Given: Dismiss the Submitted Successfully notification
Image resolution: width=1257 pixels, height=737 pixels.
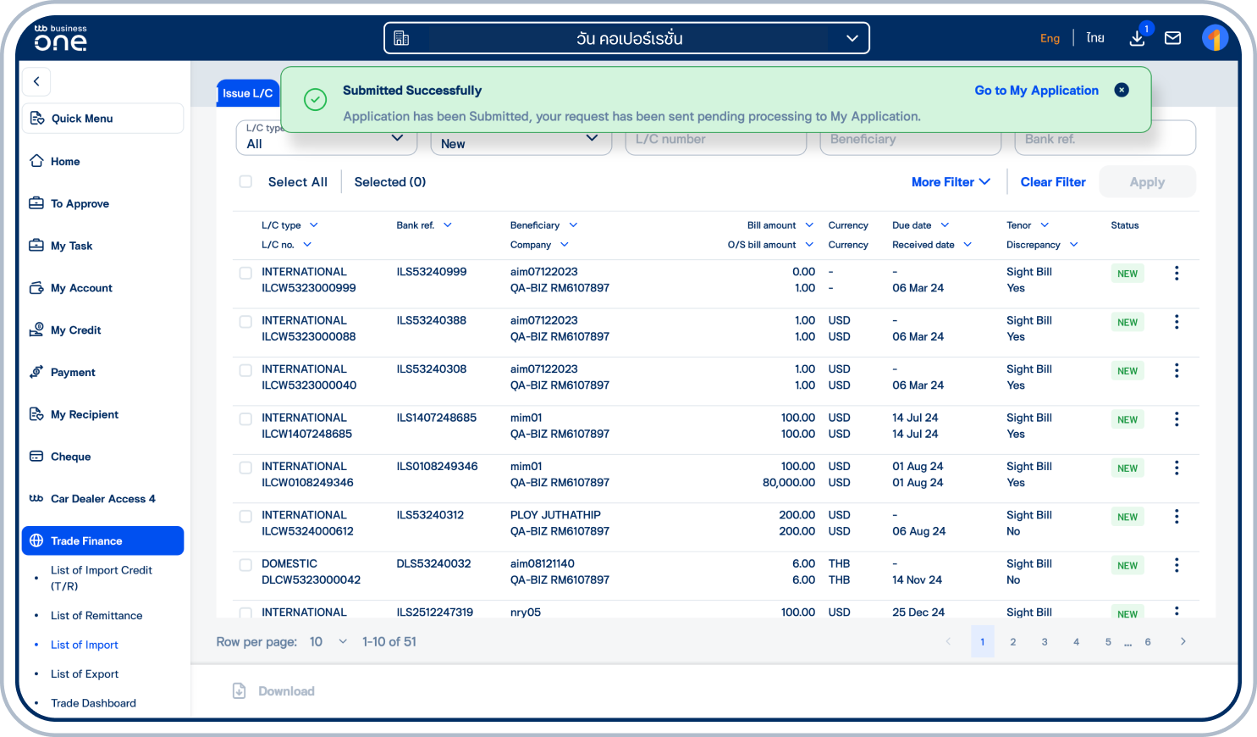Looking at the screenshot, I should [1122, 90].
